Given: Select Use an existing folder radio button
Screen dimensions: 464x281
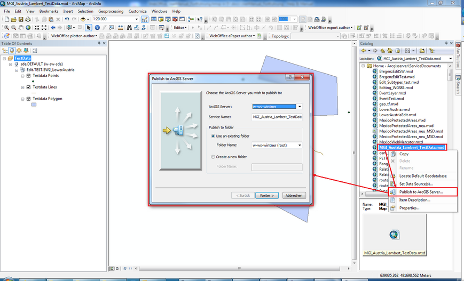Looking at the screenshot, I should [213, 136].
